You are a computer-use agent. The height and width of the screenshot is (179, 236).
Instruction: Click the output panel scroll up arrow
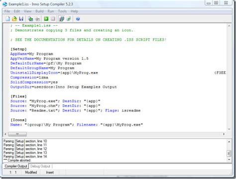(229, 142)
